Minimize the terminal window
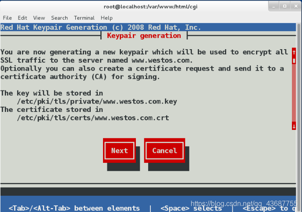The width and height of the screenshot is (302, 212). pyautogui.click(x=274, y=7)
